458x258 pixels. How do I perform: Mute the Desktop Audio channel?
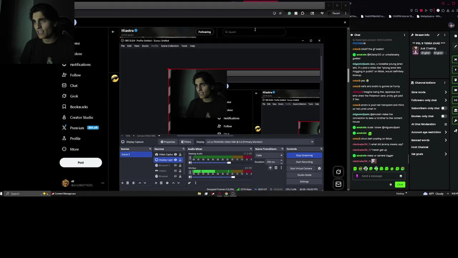190,163
